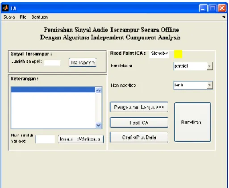Image resolution: width=229 pixels, height=188 pixels.
Task: Open the Bantuan menu
Action: pos(40,17)
